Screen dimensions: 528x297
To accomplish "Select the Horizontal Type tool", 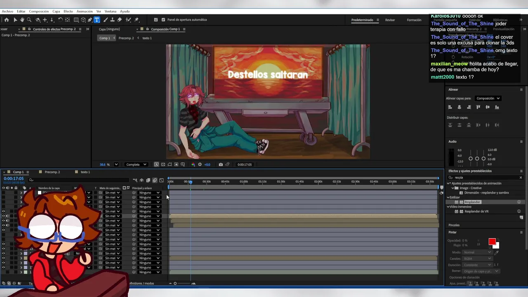I will [97, 20].
